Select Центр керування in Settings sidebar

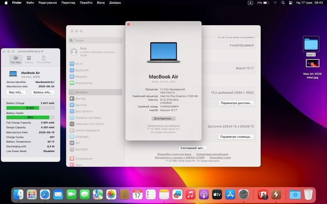coord(95,130)
